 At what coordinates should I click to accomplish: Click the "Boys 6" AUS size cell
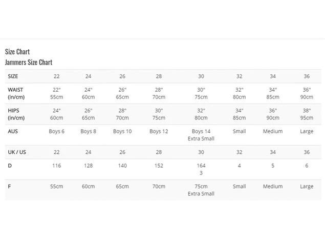[x=56, y=131]
